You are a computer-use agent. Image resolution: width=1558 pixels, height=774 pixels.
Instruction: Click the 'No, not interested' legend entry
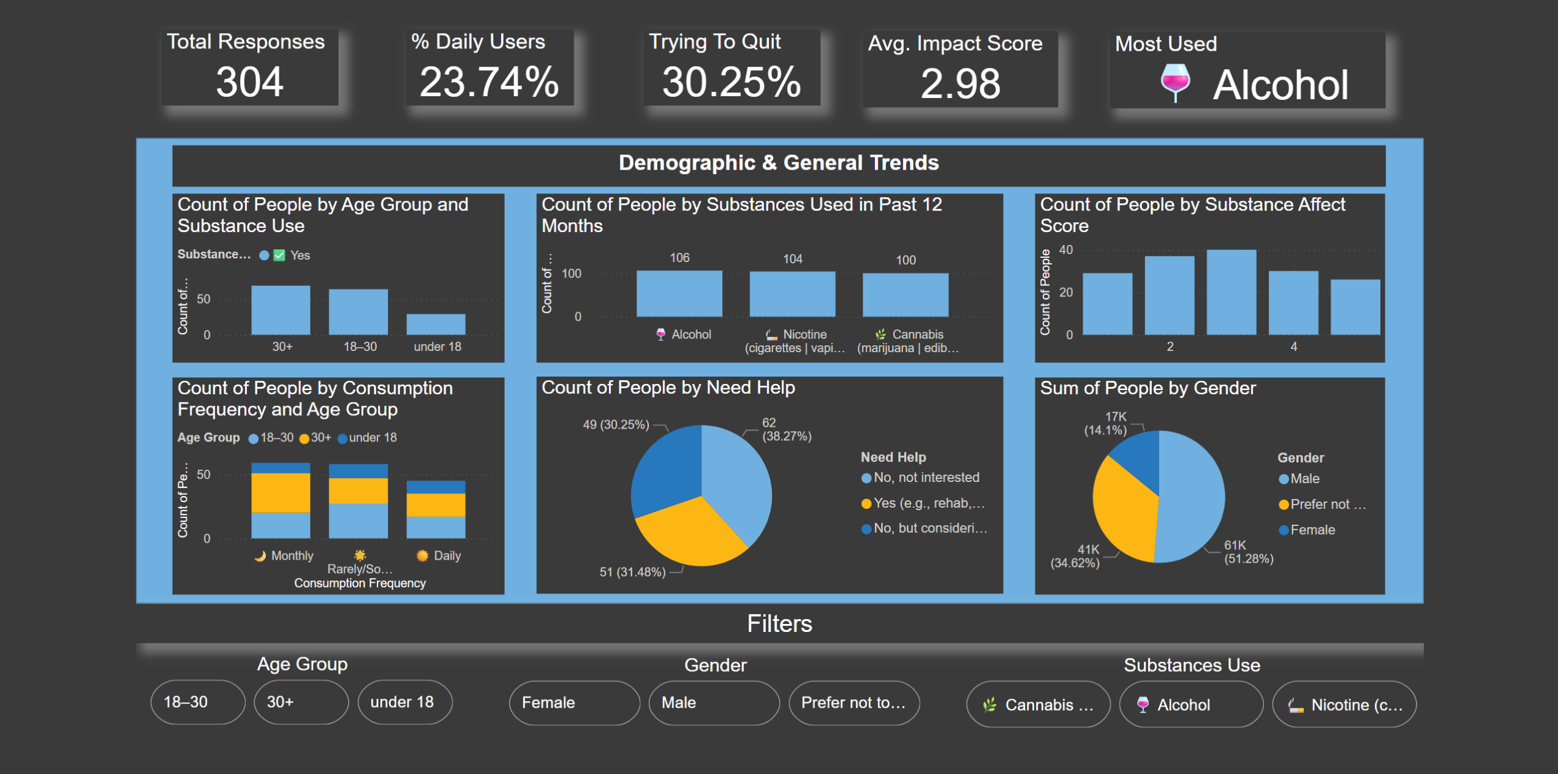coord(920,478)
